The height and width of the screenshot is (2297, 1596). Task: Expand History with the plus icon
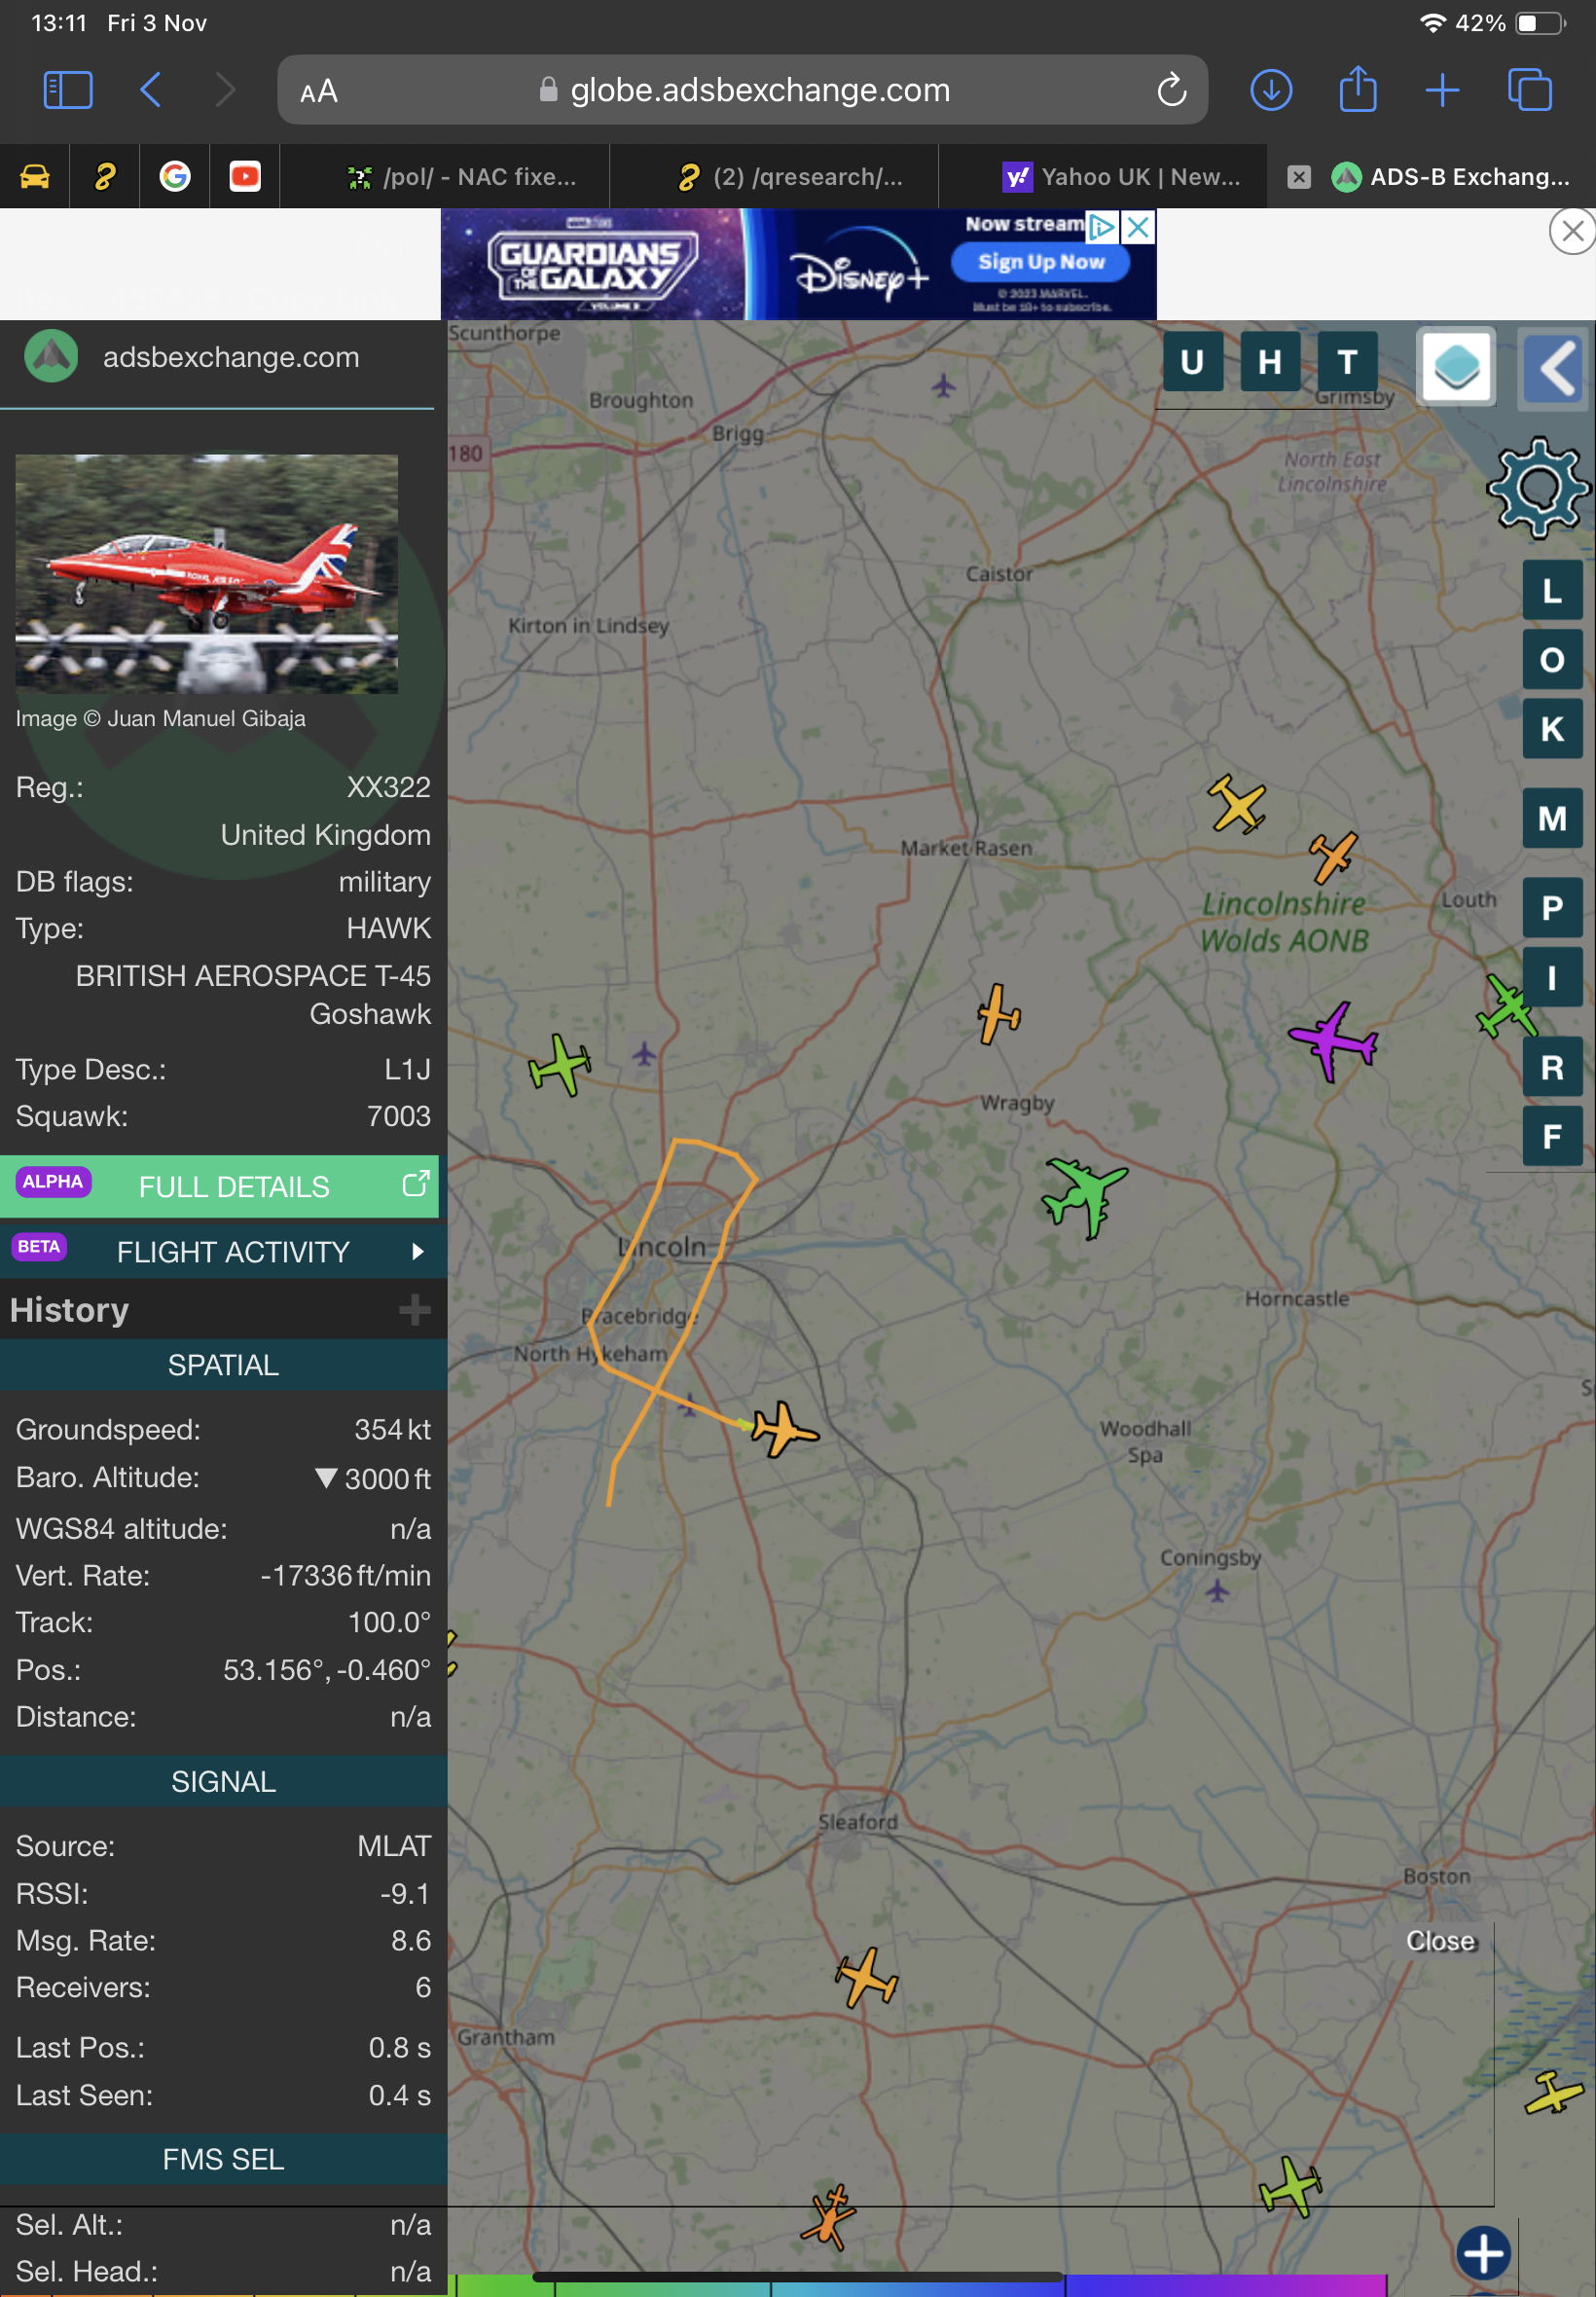[x=414, y=1309]
